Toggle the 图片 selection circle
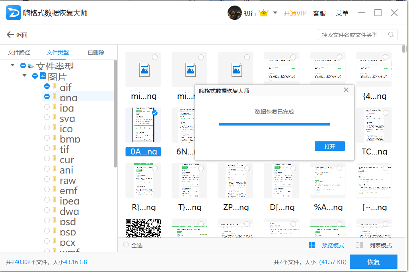The height and width of the screenshot is (272, 409). [35, 76]
